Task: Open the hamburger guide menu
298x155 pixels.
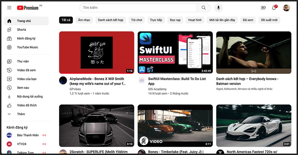Action: [9, 7]
